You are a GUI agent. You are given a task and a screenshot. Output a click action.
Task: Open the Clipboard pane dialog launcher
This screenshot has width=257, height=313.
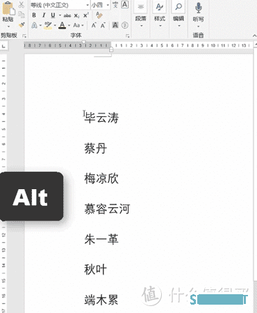[x=24, y=36]
